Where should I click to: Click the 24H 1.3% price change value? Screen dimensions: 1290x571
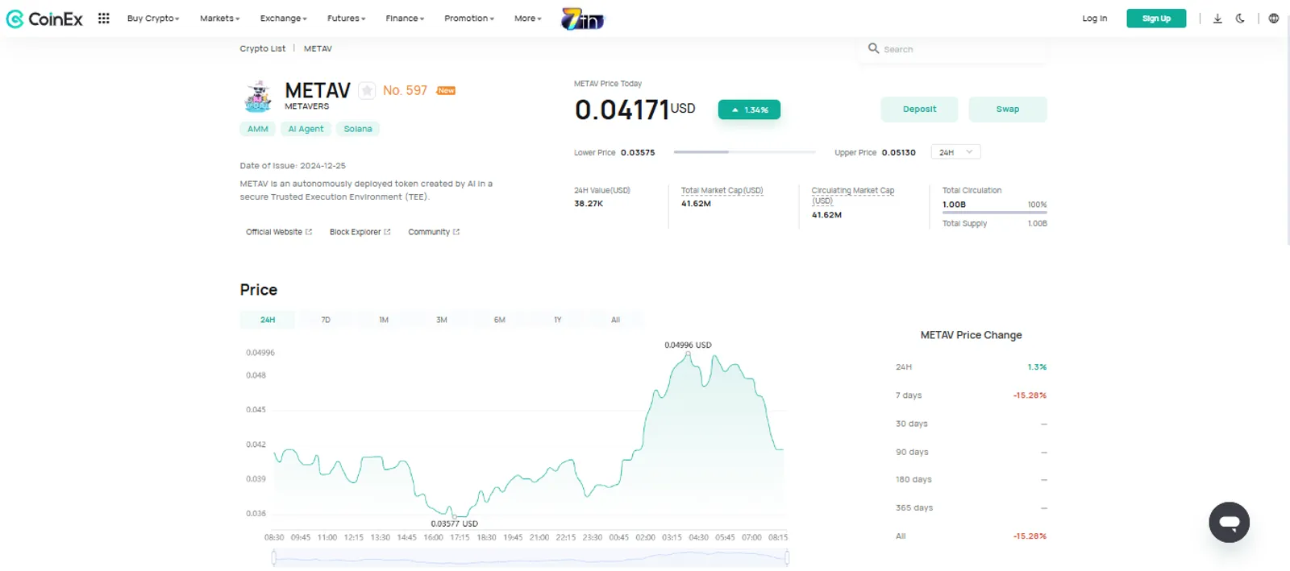1037,367
